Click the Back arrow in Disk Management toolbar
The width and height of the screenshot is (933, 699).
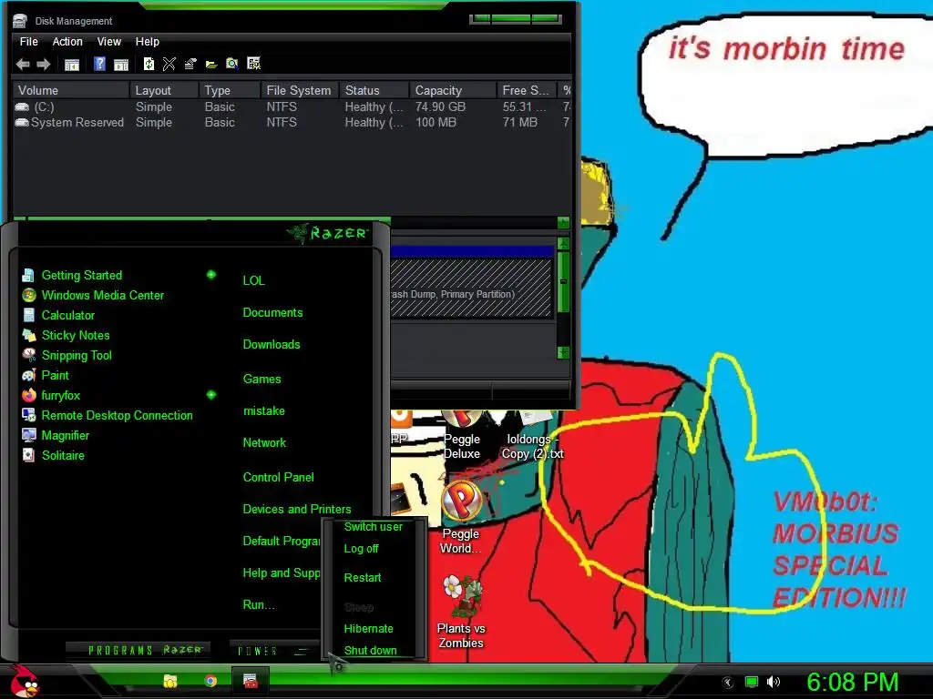(x=23, y=65)
